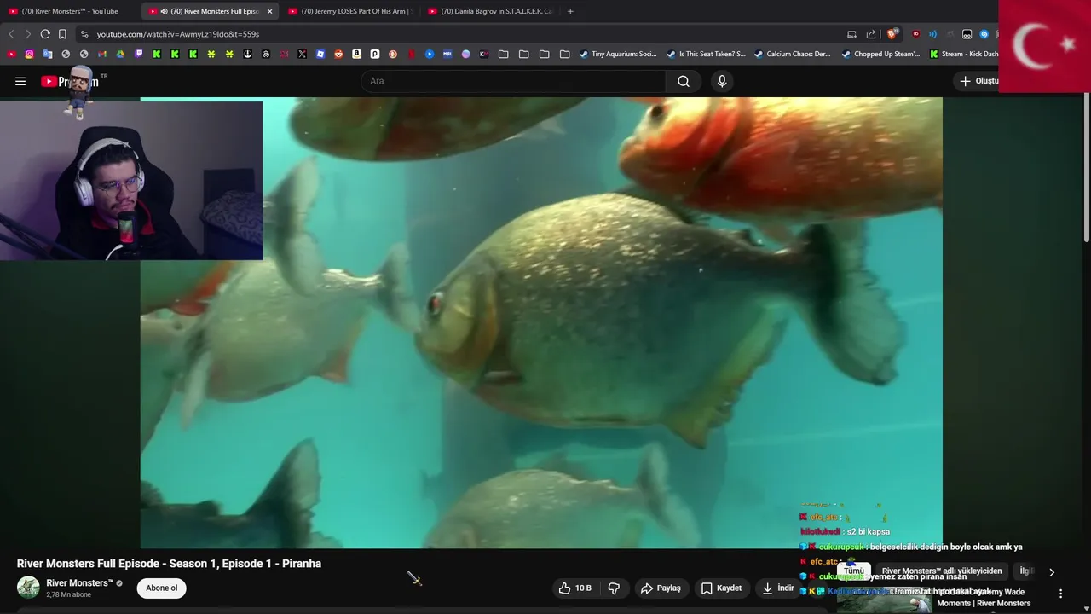Mute the audio-playing River Monsters tab
1091x614 pixels.
point(164,11)
